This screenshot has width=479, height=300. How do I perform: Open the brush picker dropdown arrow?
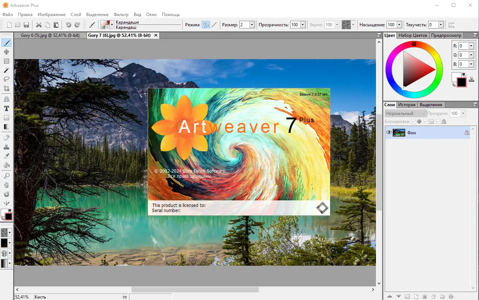point(112,25)
